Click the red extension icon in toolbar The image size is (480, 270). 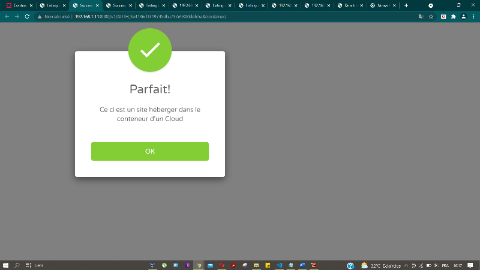pos(443,17)
